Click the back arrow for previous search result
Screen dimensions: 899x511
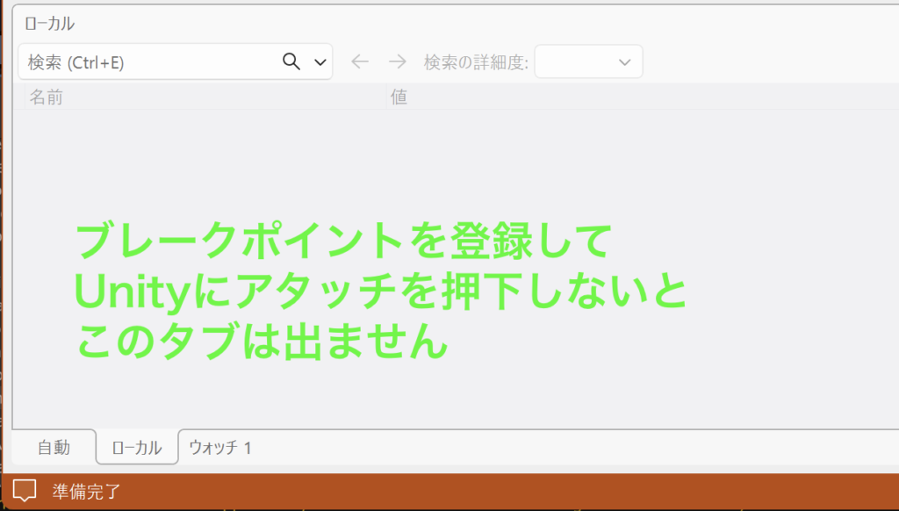(x=360, y=61)
